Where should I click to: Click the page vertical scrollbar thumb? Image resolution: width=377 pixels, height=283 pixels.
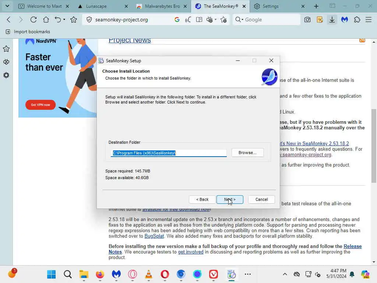(x=374, y=146)
